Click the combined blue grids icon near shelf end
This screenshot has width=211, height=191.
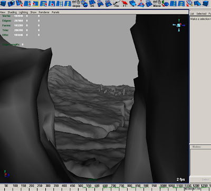[197, 3]
